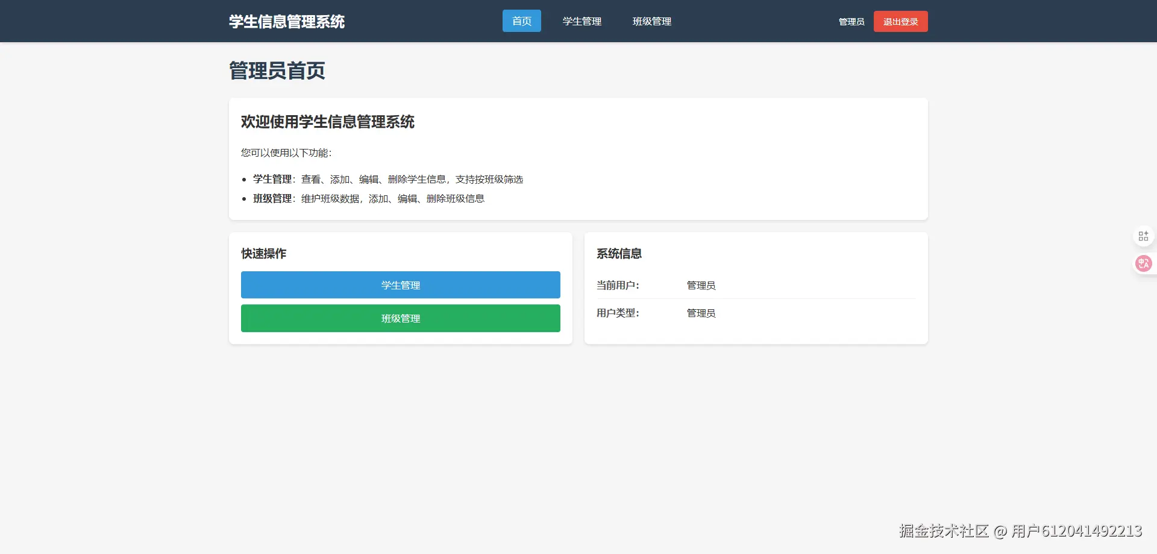Click the 当前用户 label

click(618, 285)
